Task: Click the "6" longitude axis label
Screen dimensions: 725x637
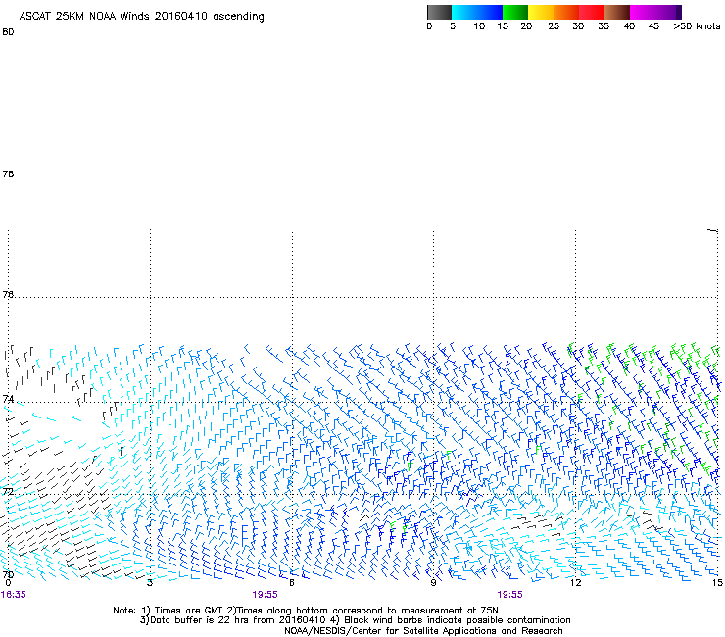Action: (x=292, y=582)
